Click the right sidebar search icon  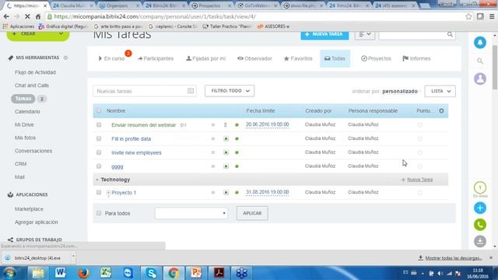tap(480, 61)
